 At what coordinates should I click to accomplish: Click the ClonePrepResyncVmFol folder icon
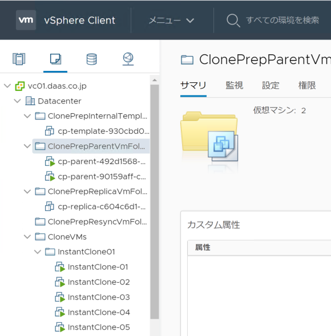tap(40, 222)
